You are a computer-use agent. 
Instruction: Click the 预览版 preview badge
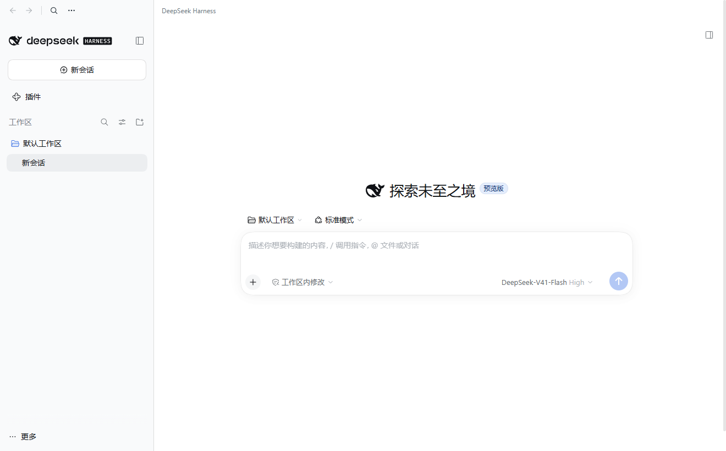[x=494, y=189]
